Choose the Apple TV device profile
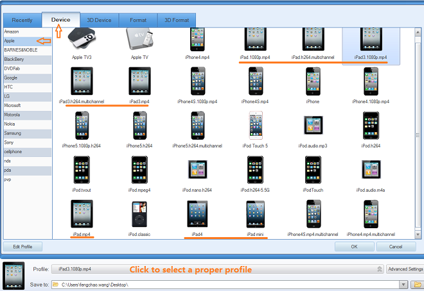The height and width of the screenshot is (291, 424). pos(139,38)
